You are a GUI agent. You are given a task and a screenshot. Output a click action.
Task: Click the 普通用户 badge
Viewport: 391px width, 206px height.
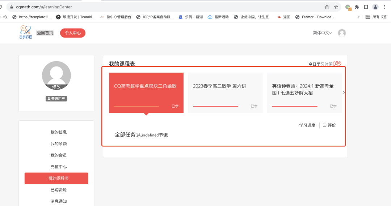tap(56, 99)
